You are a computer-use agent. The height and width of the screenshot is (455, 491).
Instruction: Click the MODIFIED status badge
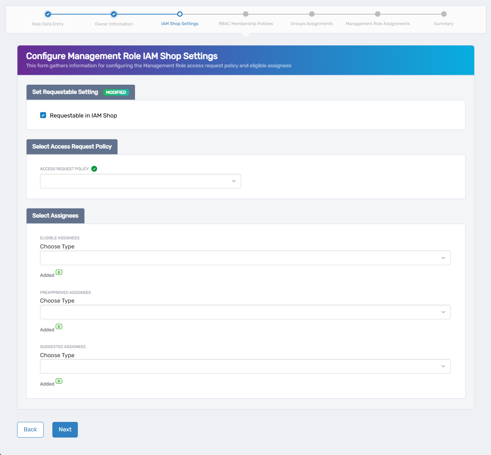[116, 92]
